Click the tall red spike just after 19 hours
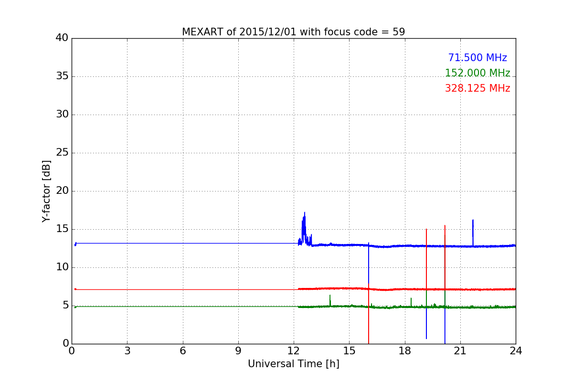This screenshot has width=573, height=382. pos(426,260)
